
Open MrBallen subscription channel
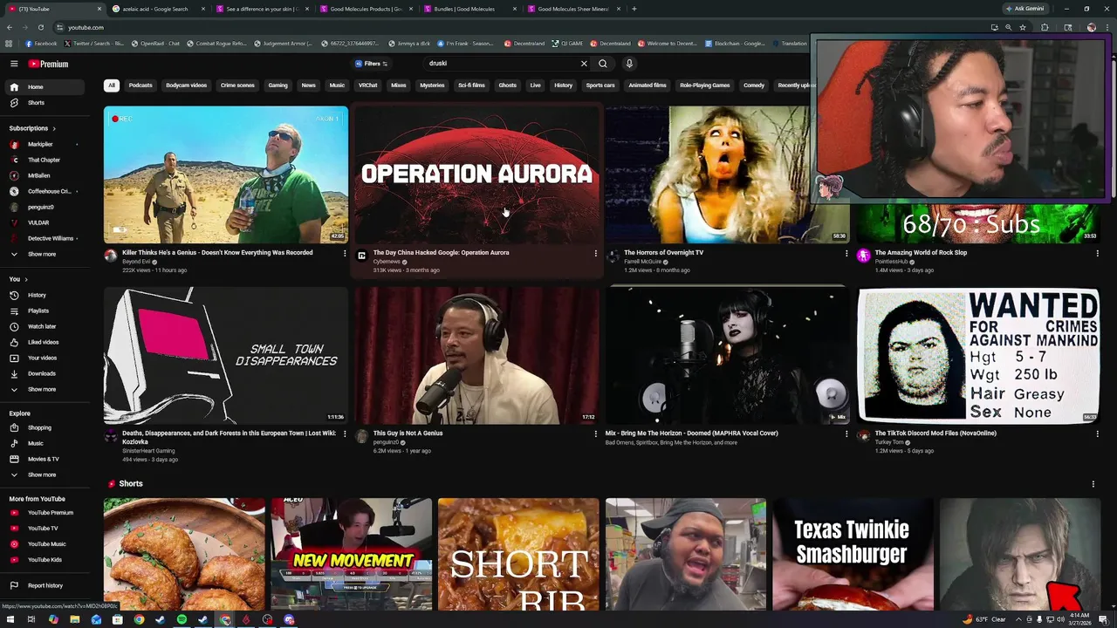click(x=43, y=175)
